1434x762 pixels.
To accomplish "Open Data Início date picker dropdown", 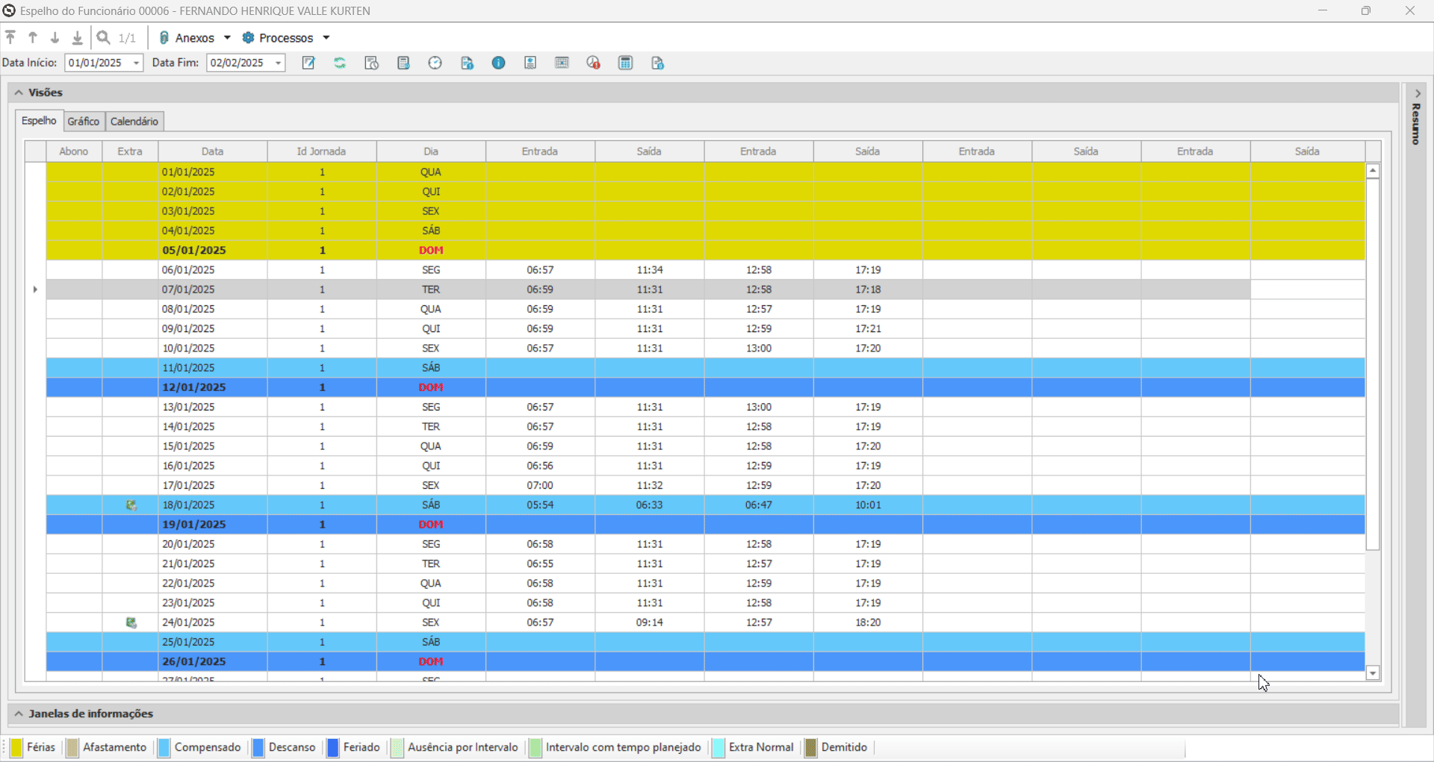I will 136,63.
